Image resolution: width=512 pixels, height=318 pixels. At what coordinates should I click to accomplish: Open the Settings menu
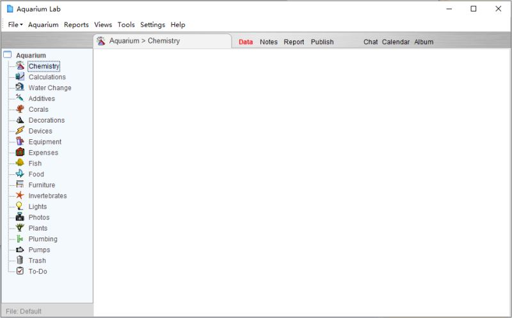pos(152,25)
